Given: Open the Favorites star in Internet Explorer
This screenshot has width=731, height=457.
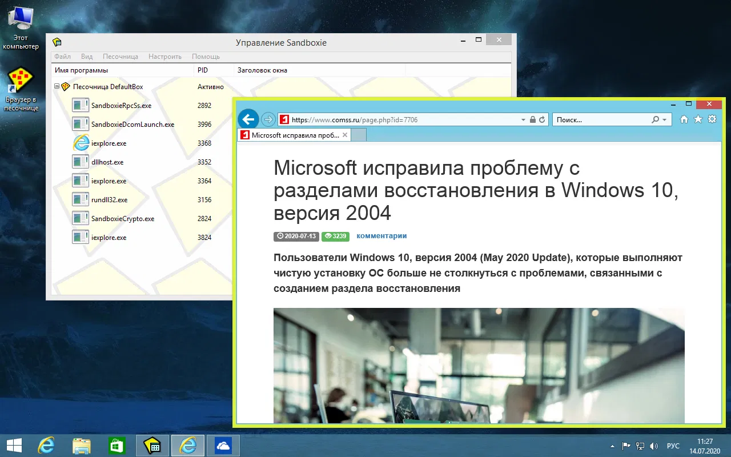Looking at the screenshot, I should (x=698, y=119).
